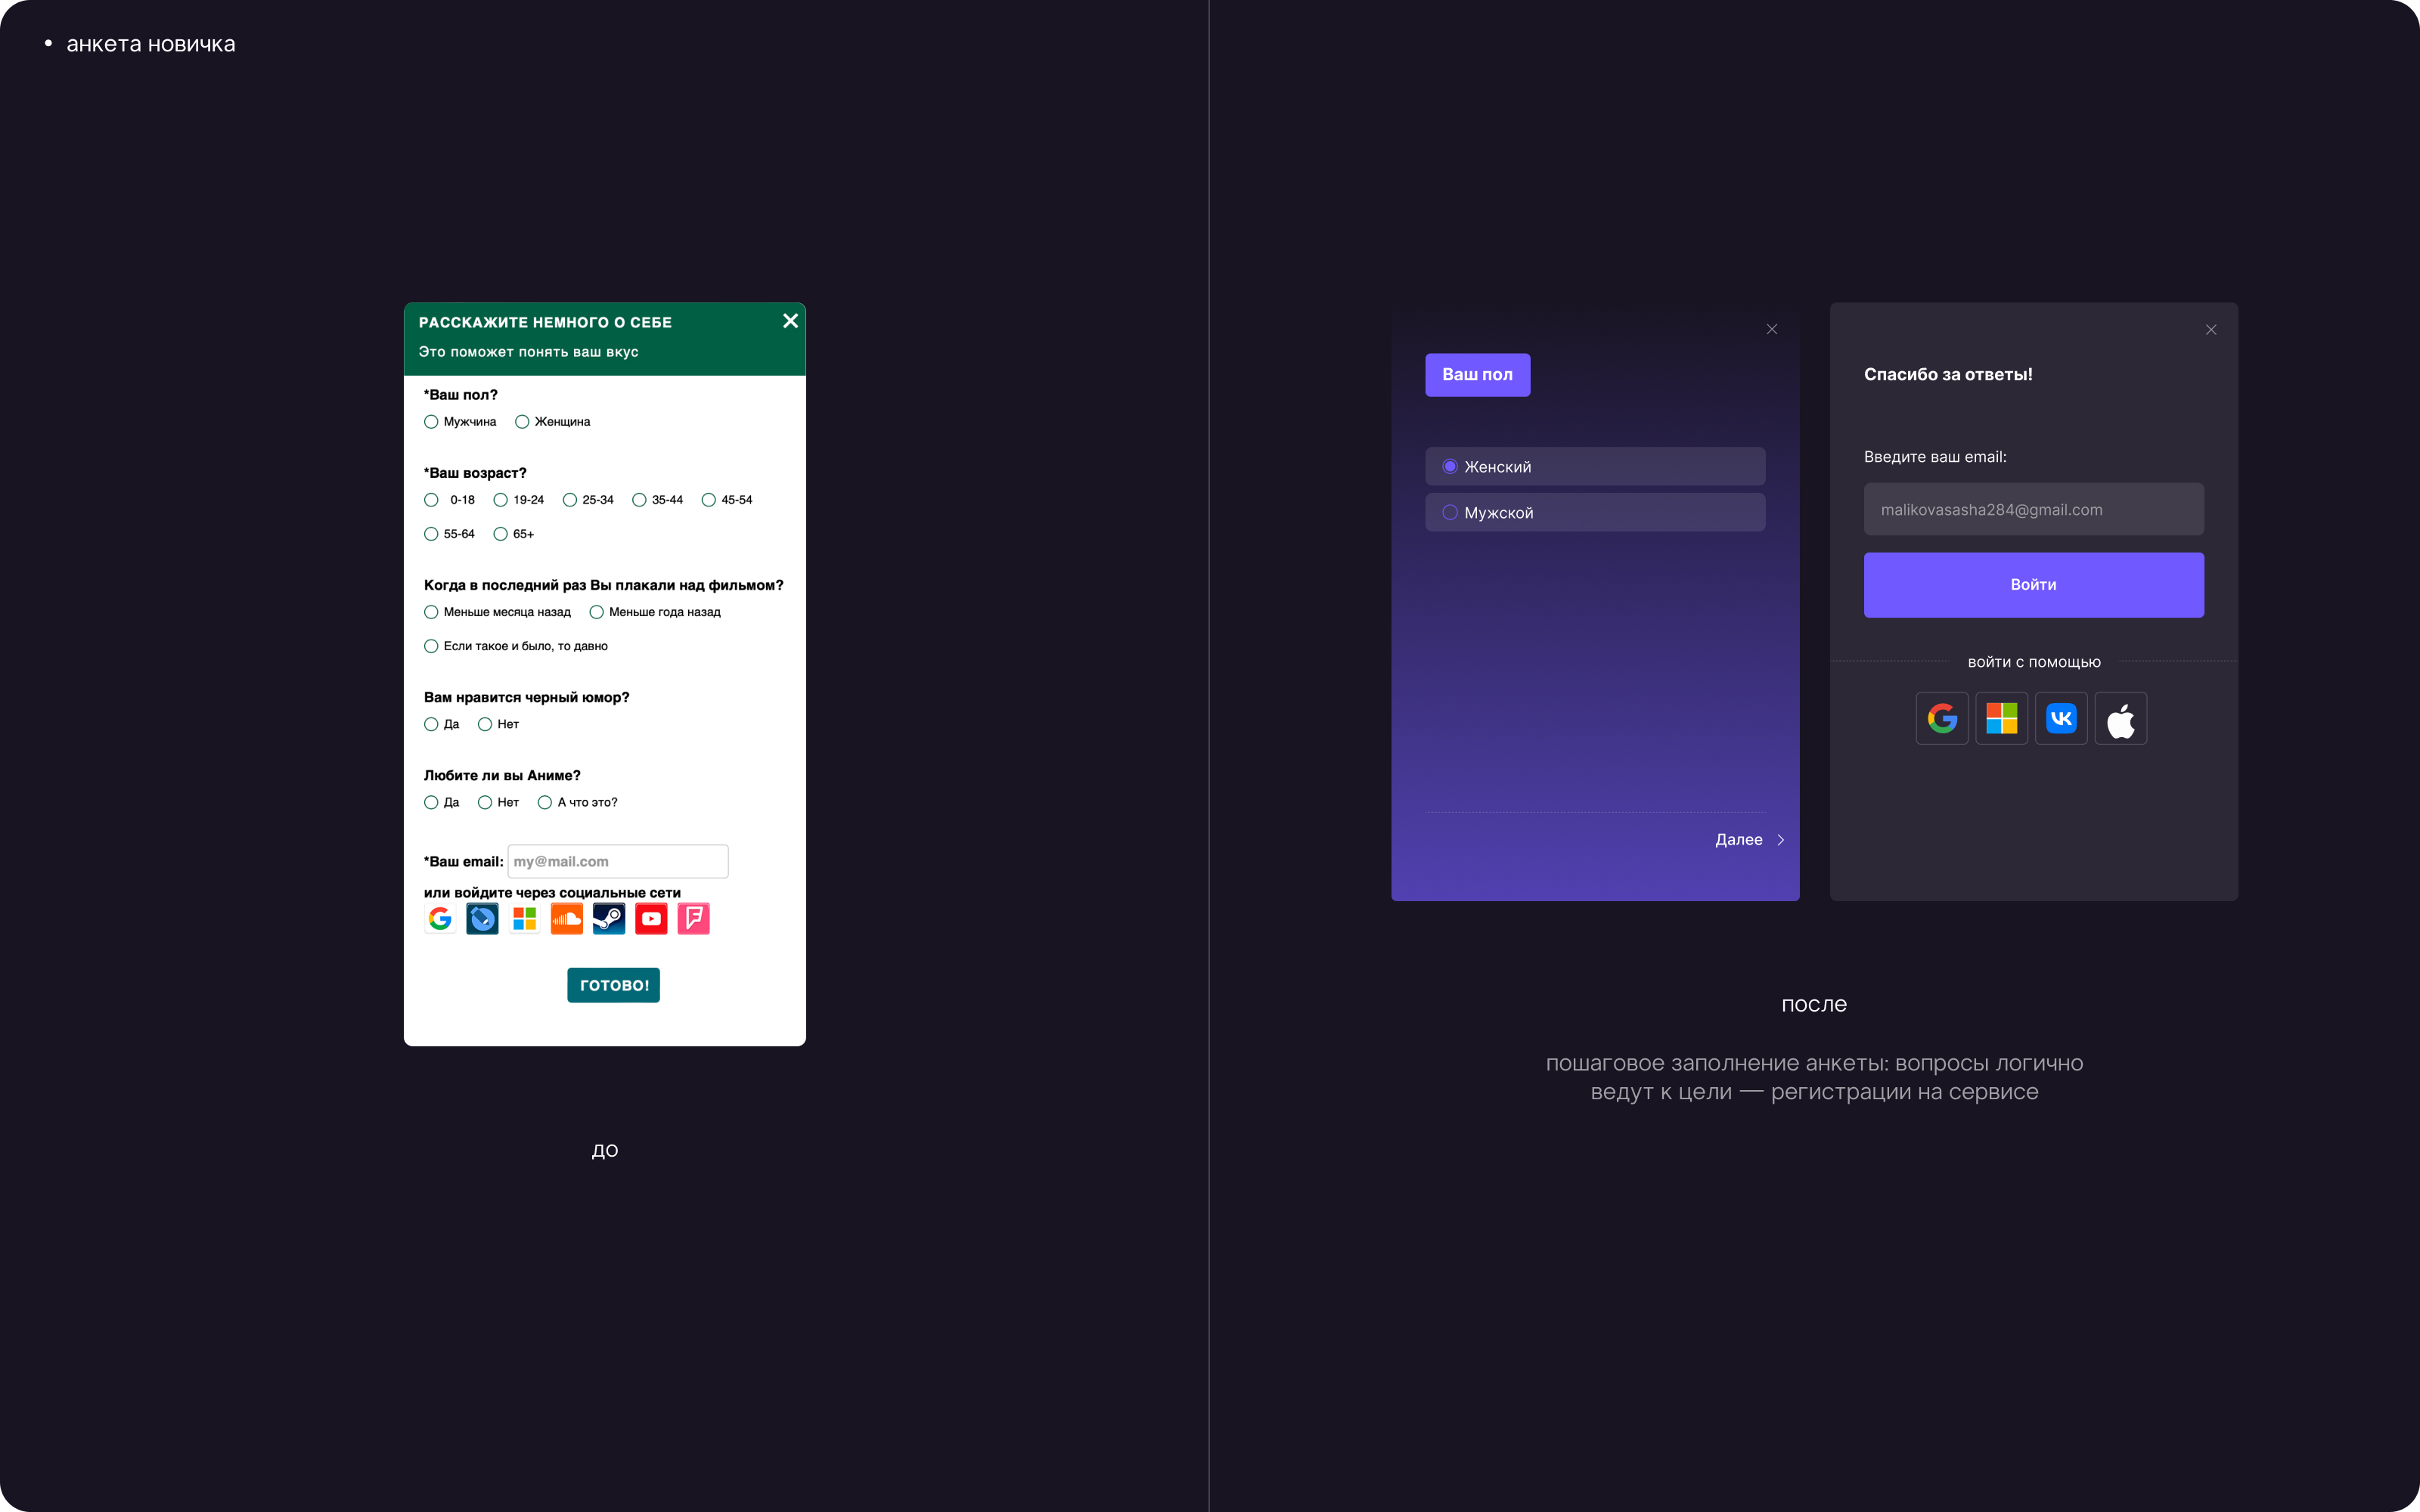This screenshot has width=2420, height=1512.
Task: Click the Далее chevron arrow
Action: point(1781,840)
